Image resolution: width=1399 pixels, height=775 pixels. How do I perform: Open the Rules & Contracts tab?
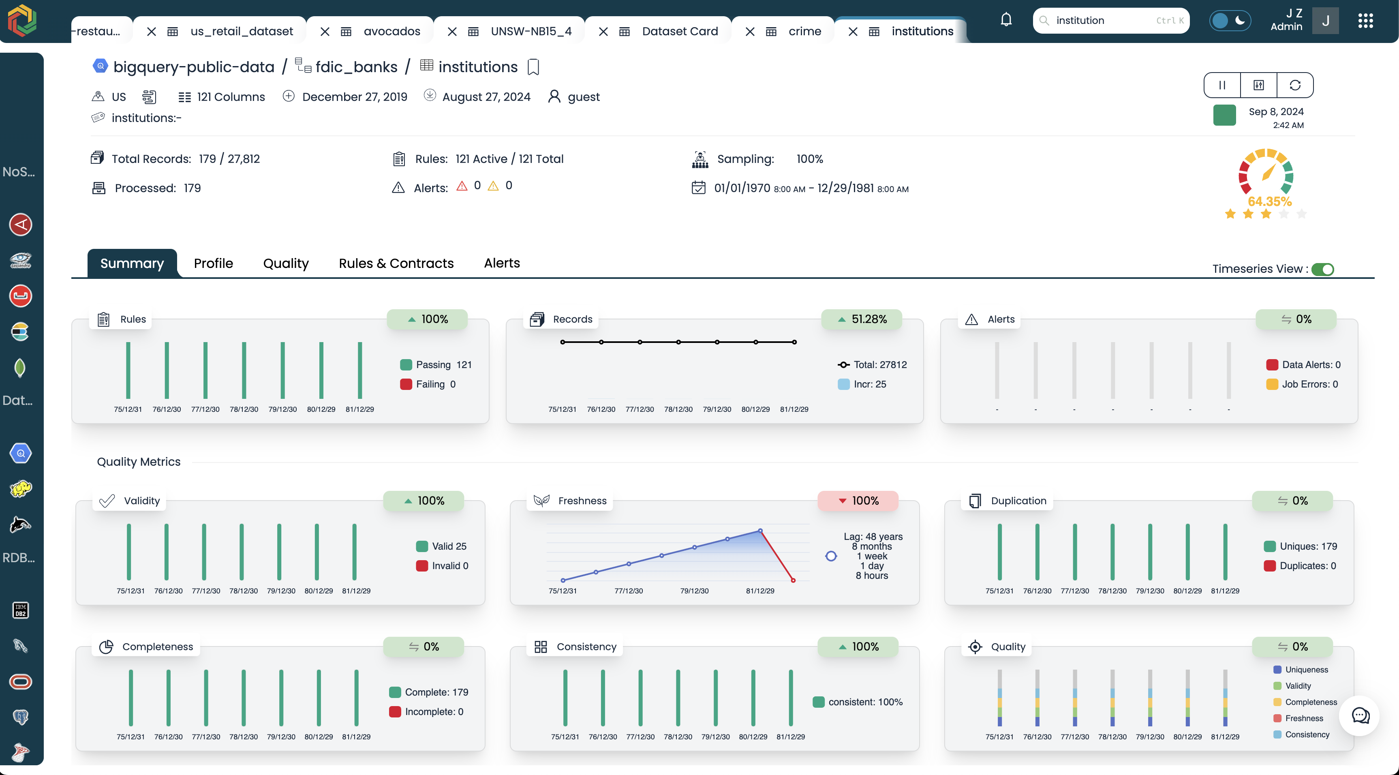(x=396, y=263)
